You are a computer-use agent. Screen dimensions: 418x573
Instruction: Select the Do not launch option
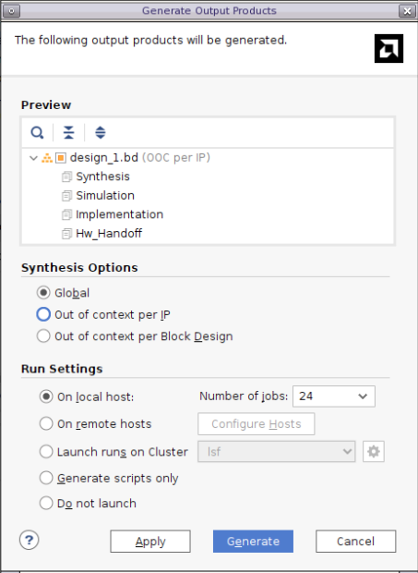coord(88,503)
